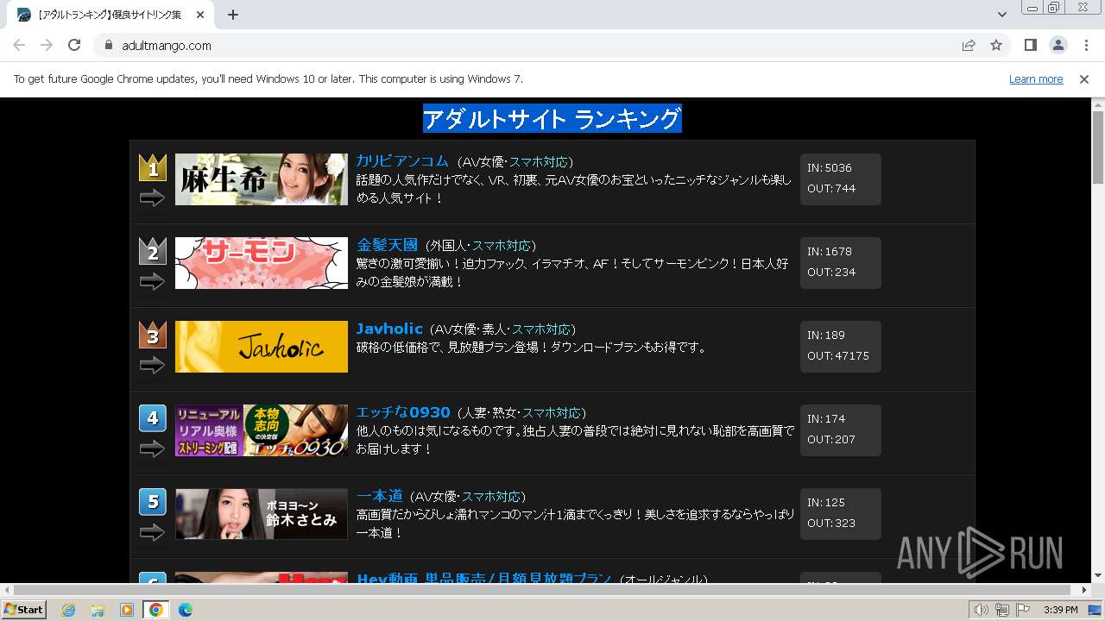Viewport: 1105px width, 621px height.
Task: Click the padlock site info icon
Action: (109, 46)
